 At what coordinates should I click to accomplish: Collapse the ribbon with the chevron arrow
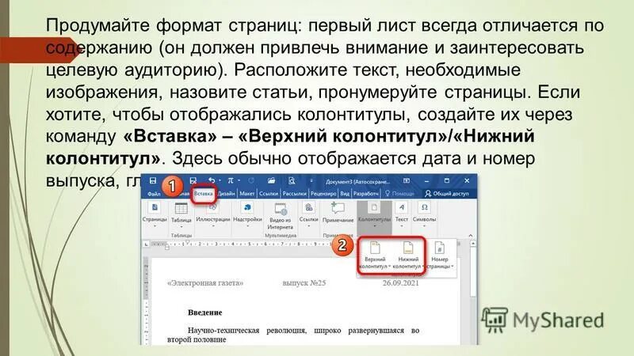[470, 235]
